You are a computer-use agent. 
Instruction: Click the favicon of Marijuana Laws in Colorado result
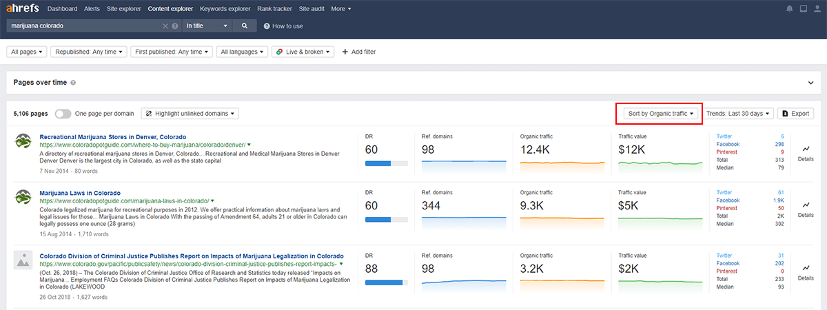pos(23,197)
